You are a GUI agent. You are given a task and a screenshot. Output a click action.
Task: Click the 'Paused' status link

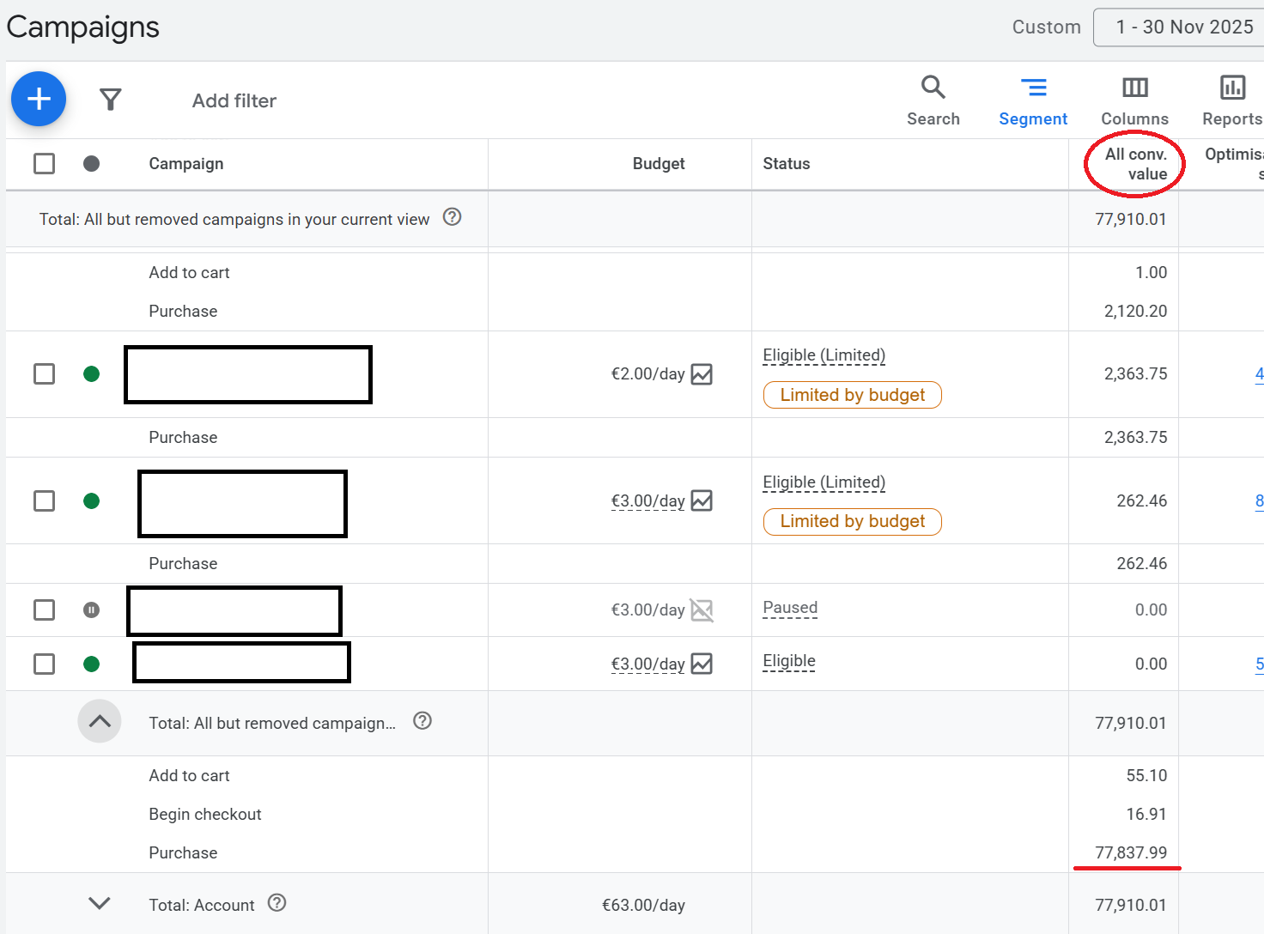coord(790,608)
